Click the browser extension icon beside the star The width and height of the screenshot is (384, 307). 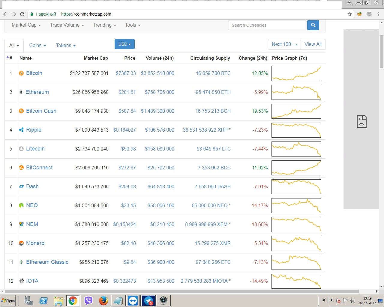point(359,14)
